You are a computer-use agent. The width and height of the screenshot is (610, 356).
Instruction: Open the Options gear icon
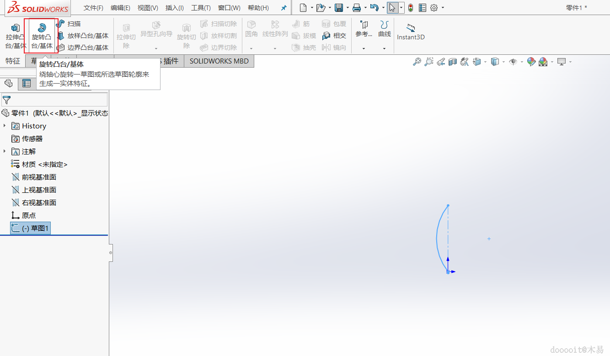point(434,8)
